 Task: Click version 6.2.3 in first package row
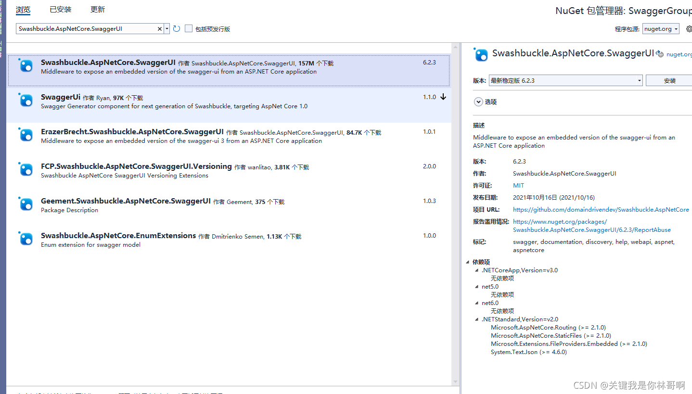pos(429,63)
